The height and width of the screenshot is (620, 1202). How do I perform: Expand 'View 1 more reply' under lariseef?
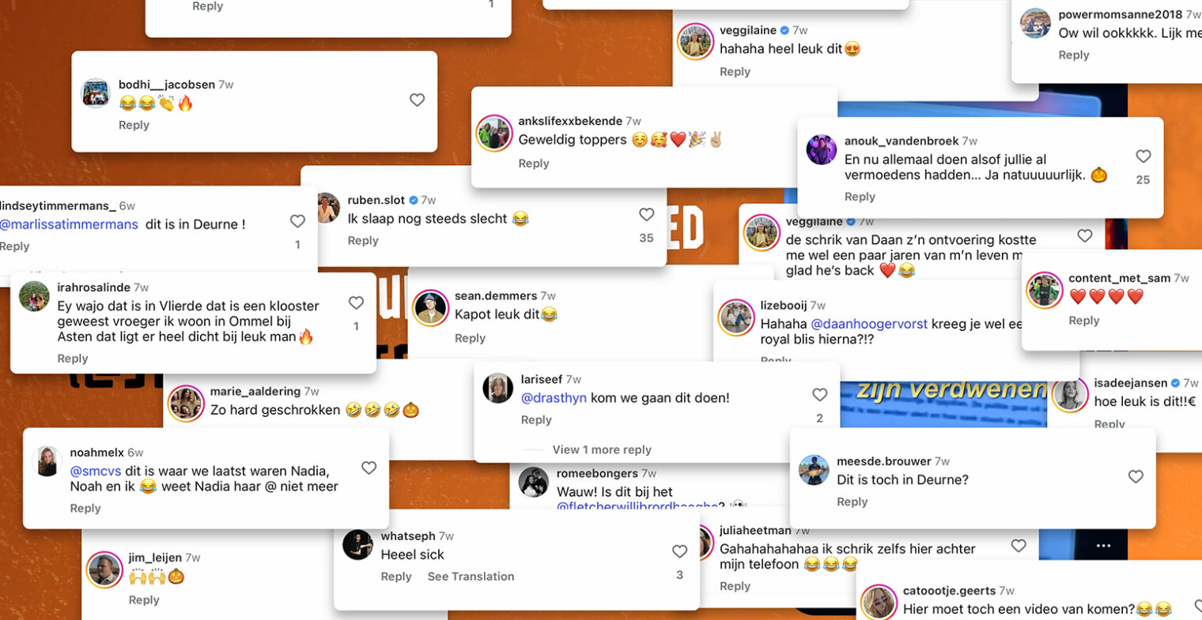602,449
